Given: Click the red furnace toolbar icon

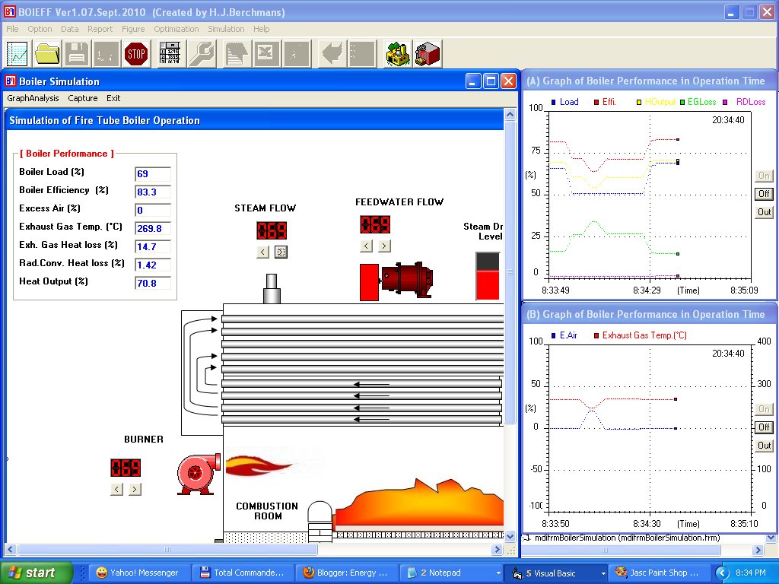Looking at the screenshot, I should pyautogui.click(x=426, y=53).
